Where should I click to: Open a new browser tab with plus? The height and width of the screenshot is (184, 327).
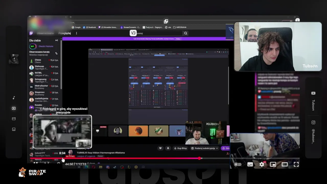71,17
